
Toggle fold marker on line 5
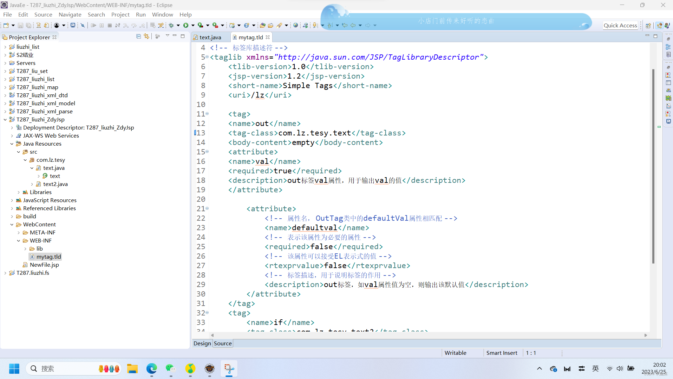click(x=207, y=56)
